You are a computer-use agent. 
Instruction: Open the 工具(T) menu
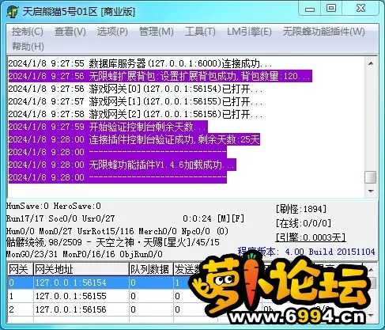tap(200, 32)
